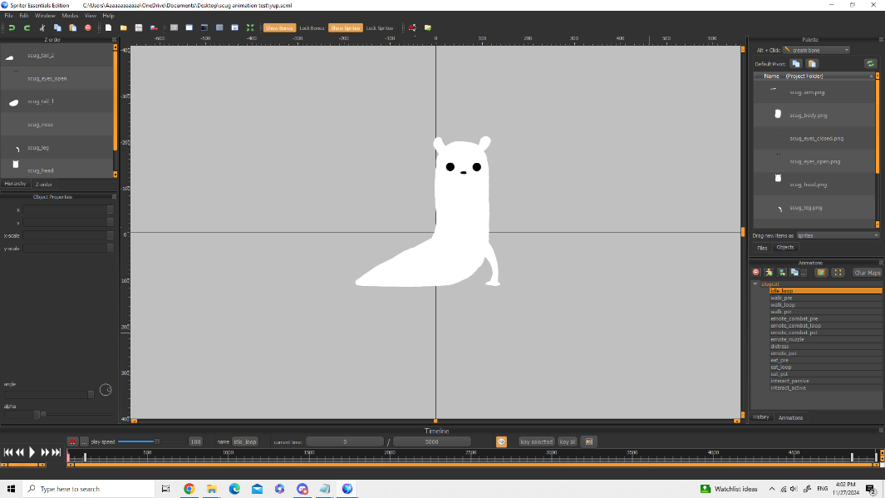Click the add animation icon in Animations panel
Screen dimensions: 885x498
[769, 272]
